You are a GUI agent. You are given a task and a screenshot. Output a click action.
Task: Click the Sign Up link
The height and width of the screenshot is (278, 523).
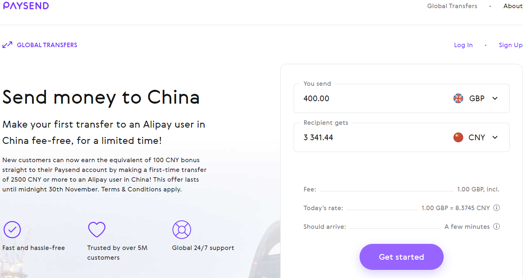[x=510, y=45]
